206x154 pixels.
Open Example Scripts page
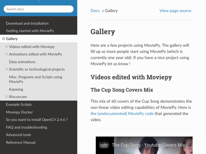pos(19,105)
